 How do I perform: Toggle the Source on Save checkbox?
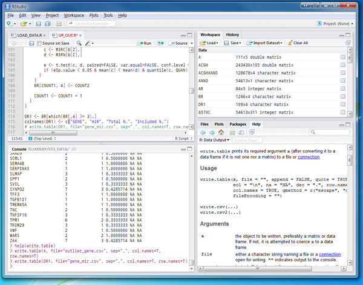pos(39,44)
